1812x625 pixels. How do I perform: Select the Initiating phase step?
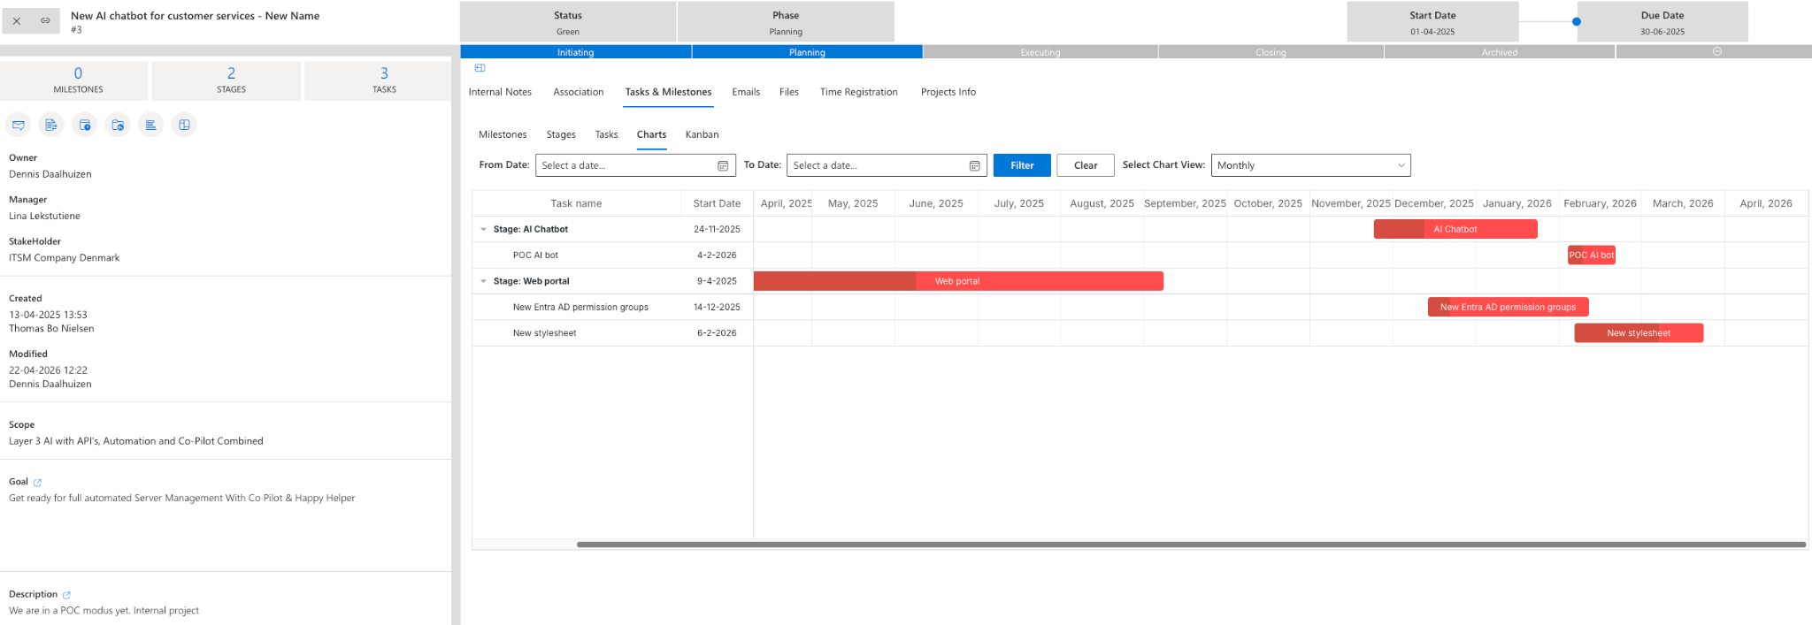[x=575, y=52]
